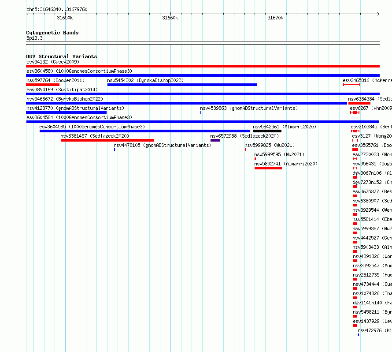Open nsv3392547 variant label
The width and height of the screenshot is (392, 352).
pos(373,266)
